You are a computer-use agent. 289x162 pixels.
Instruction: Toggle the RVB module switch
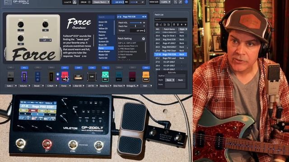point(146,67)
